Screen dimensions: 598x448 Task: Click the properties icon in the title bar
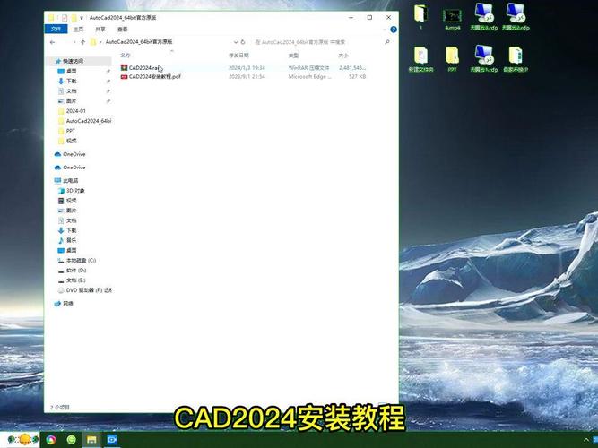(x=65, y=18)
